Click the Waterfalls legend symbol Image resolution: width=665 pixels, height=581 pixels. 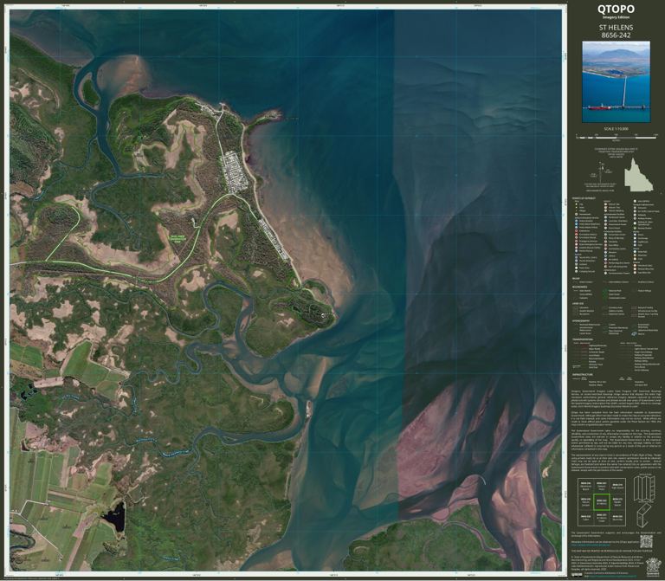(x=635, y=251)
